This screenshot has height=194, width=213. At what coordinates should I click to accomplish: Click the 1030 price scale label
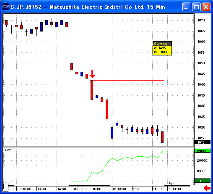[201, 106]
